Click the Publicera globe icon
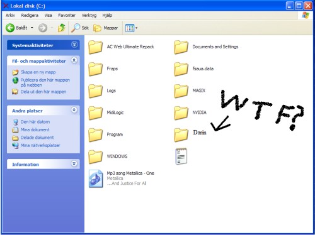 [x=15, y=80]
